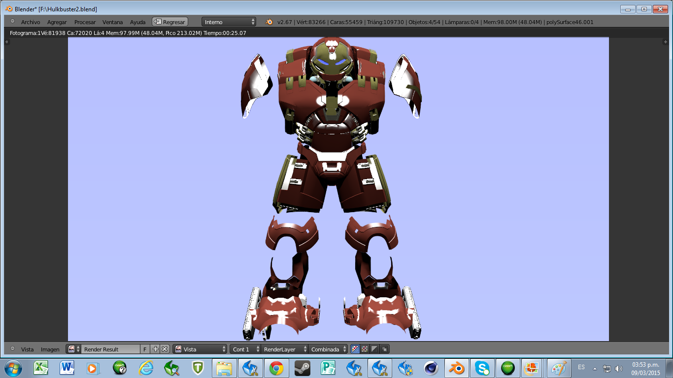Click the v2.67 version text

[285, 22]
